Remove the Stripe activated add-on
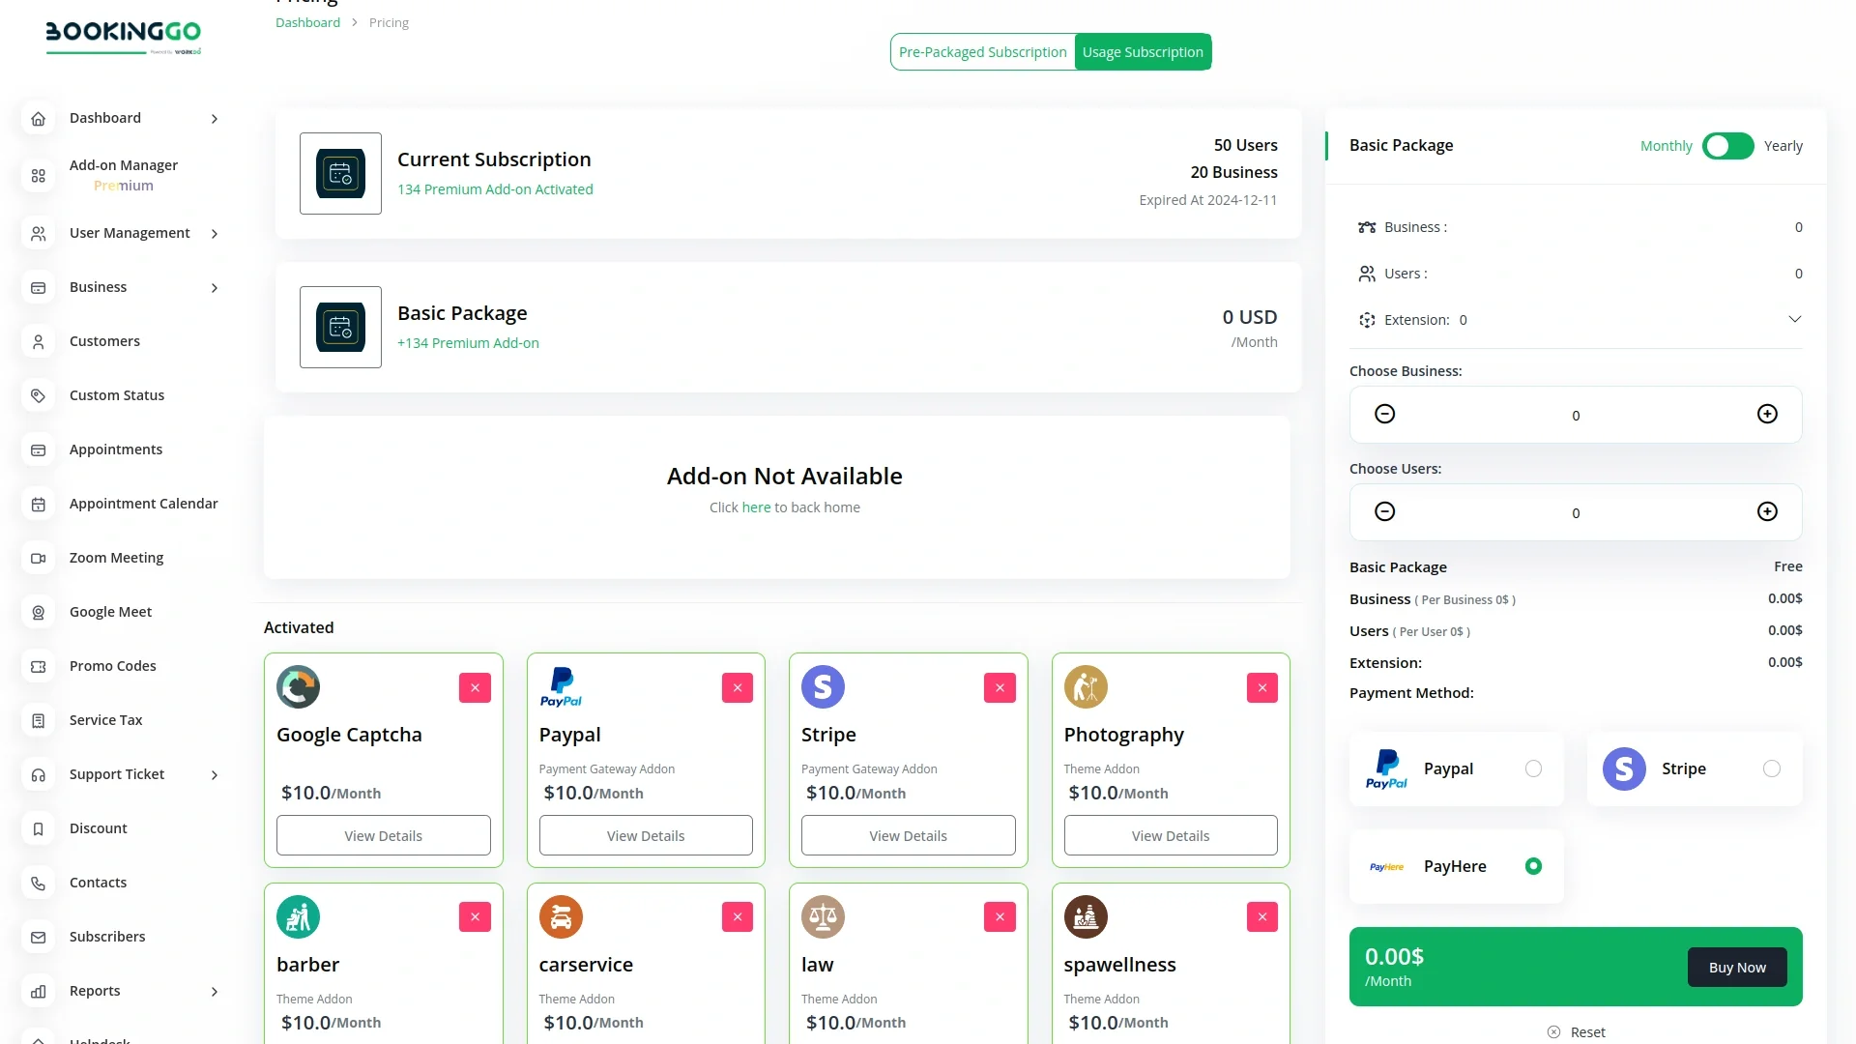The height and width of the screenshot is (1044, 1856). tap(1000, 687)
